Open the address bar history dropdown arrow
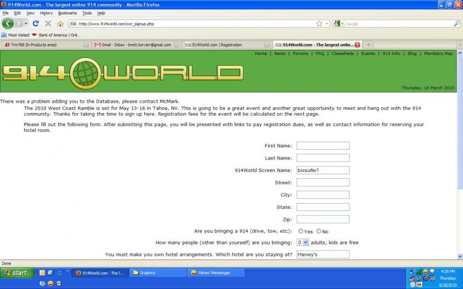The height and width of the screenshot is (289, 463). coord(327,24)
